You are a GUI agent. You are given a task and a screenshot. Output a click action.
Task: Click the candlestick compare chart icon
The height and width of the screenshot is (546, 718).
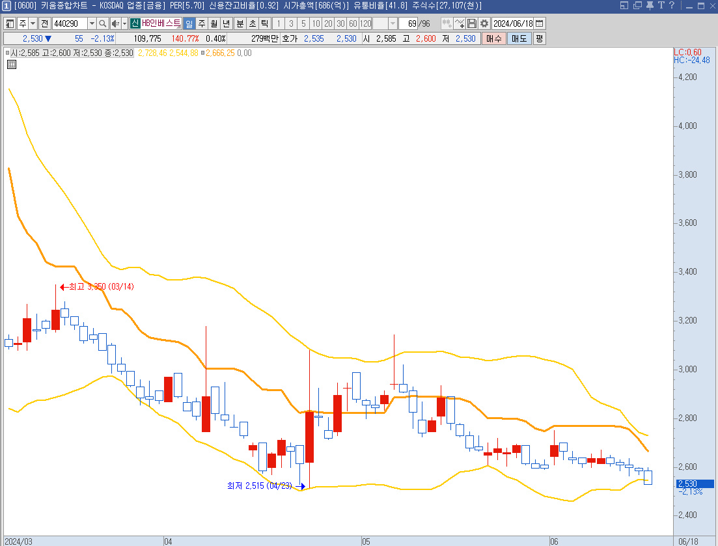tap(447, 23)
